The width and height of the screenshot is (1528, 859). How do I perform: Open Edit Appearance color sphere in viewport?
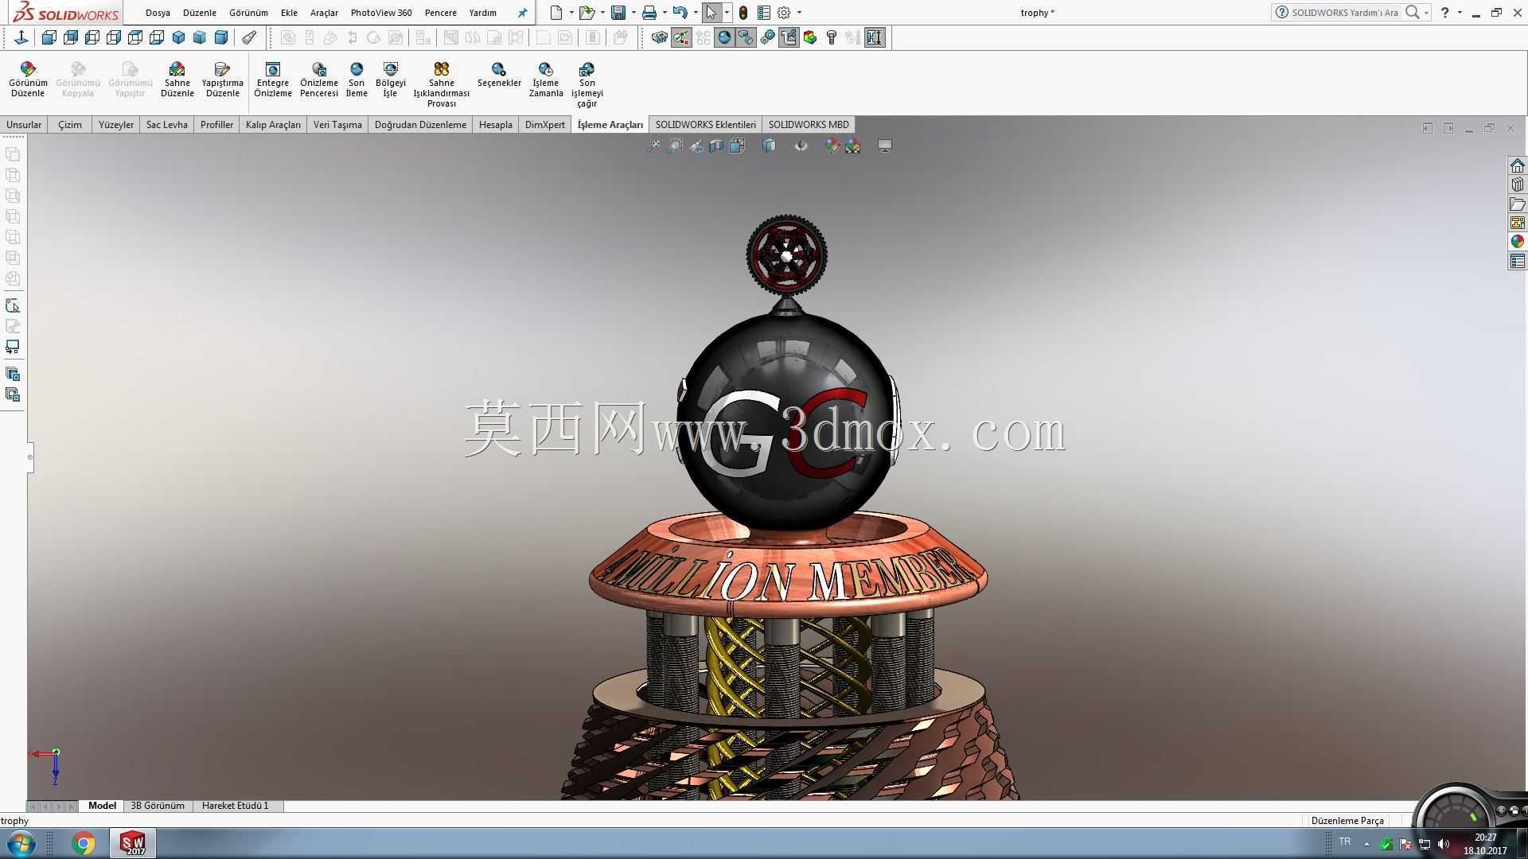coord(832,146)
